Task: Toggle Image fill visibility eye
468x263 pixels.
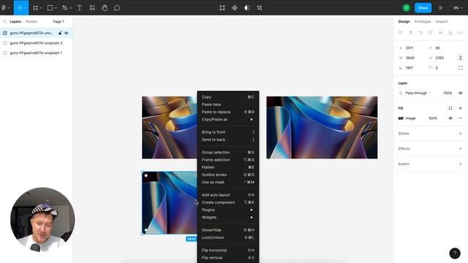Action: (x=450, y=118)
